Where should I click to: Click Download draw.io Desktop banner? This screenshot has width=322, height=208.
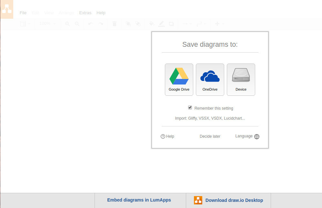[x=228, y=200]
